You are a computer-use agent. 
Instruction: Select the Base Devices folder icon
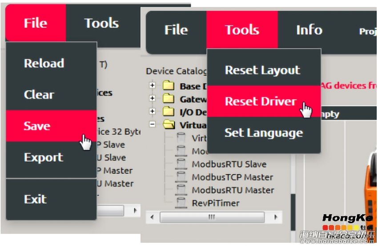169,86
